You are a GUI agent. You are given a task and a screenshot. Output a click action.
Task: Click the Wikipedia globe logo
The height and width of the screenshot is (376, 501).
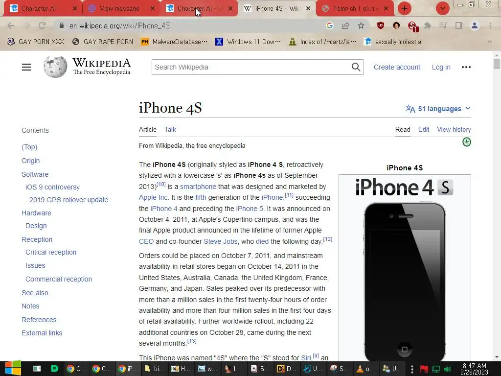[55, 67]
